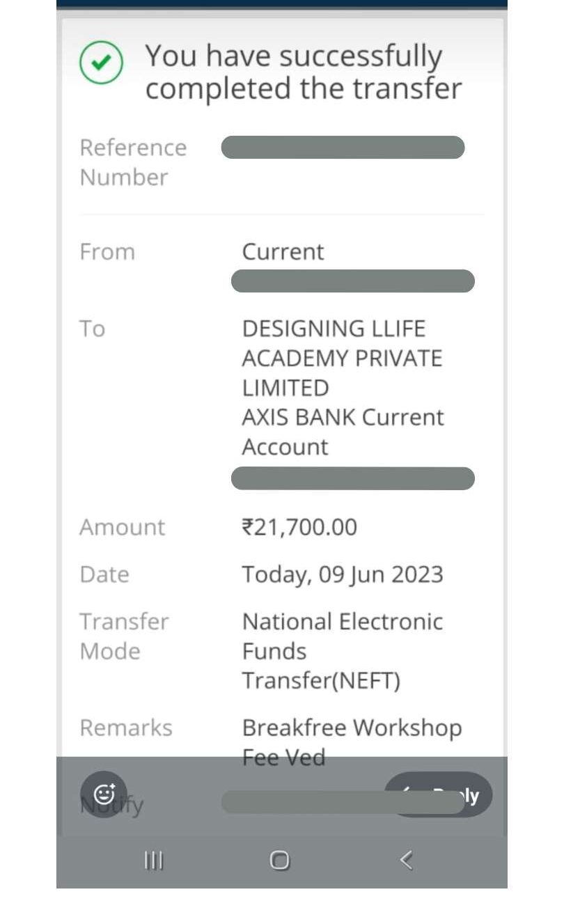Tap the Notify label
This screenshot has width=564, height=901.
pyautogui.click(x=111, y=806)
